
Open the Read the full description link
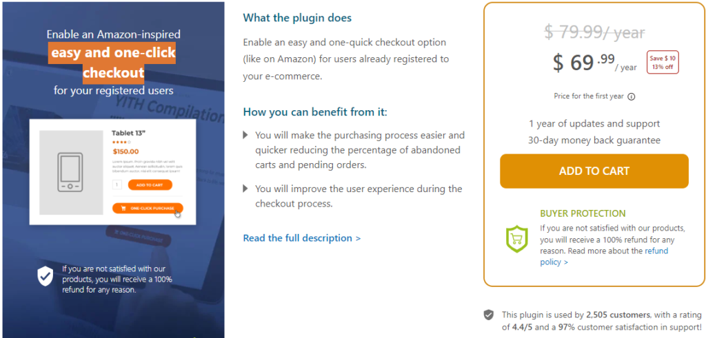[x=302, y=237]
